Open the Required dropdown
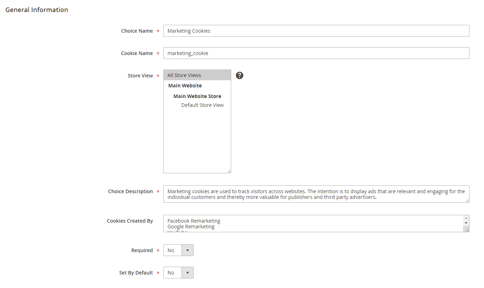This screenshot has height=288, width=484. pyautogui.click(x=178, y=250)
